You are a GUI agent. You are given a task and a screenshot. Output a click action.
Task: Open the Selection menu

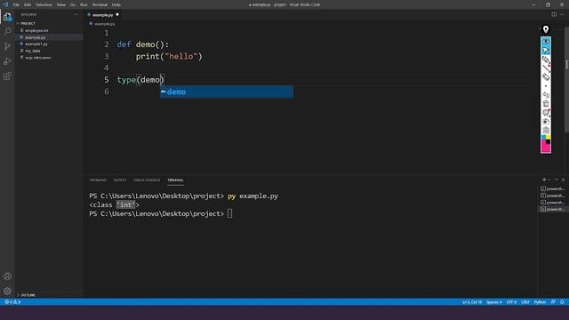coord(44,4)
